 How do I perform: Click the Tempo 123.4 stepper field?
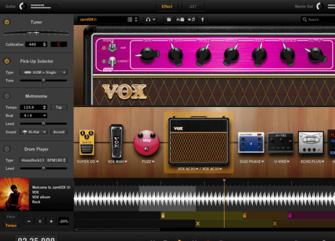click(x=33, y=107)
